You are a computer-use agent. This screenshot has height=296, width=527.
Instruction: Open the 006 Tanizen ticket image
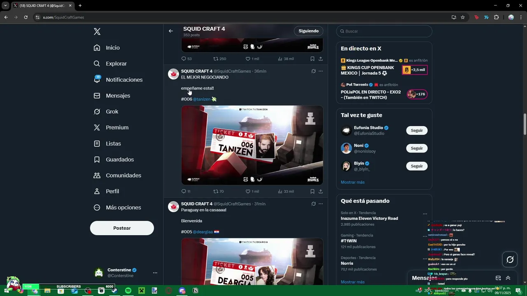coord(252,145)
